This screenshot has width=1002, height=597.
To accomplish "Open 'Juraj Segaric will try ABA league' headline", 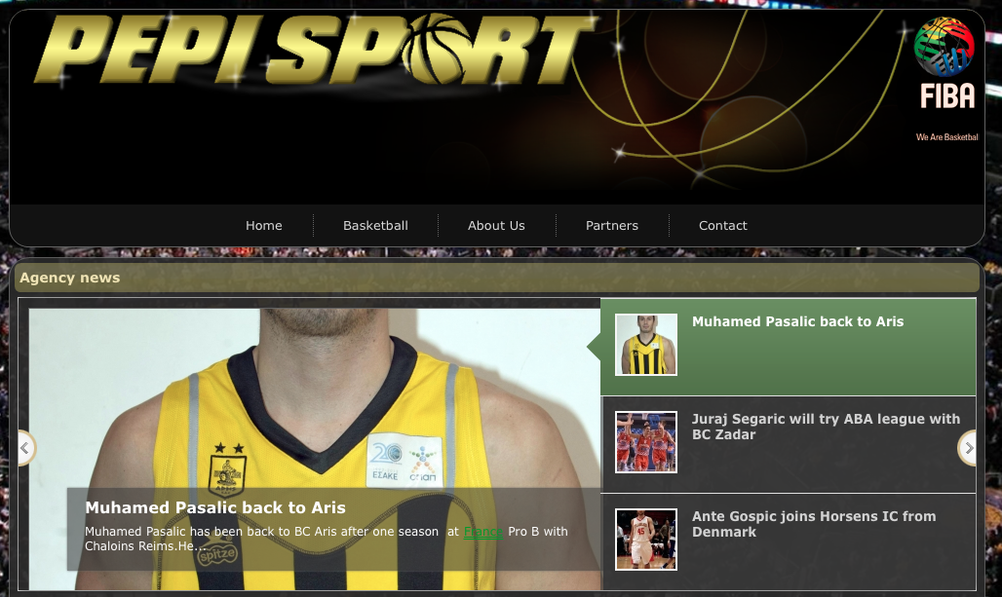I will coord(826,427).
